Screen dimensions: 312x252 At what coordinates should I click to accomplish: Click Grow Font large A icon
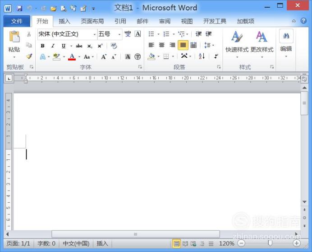coord(104,57)
